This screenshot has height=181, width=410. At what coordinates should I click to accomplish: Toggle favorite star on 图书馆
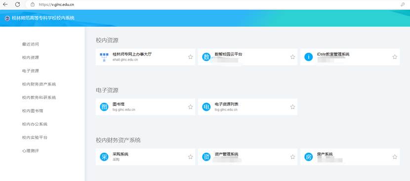click(x=190, y=107)
